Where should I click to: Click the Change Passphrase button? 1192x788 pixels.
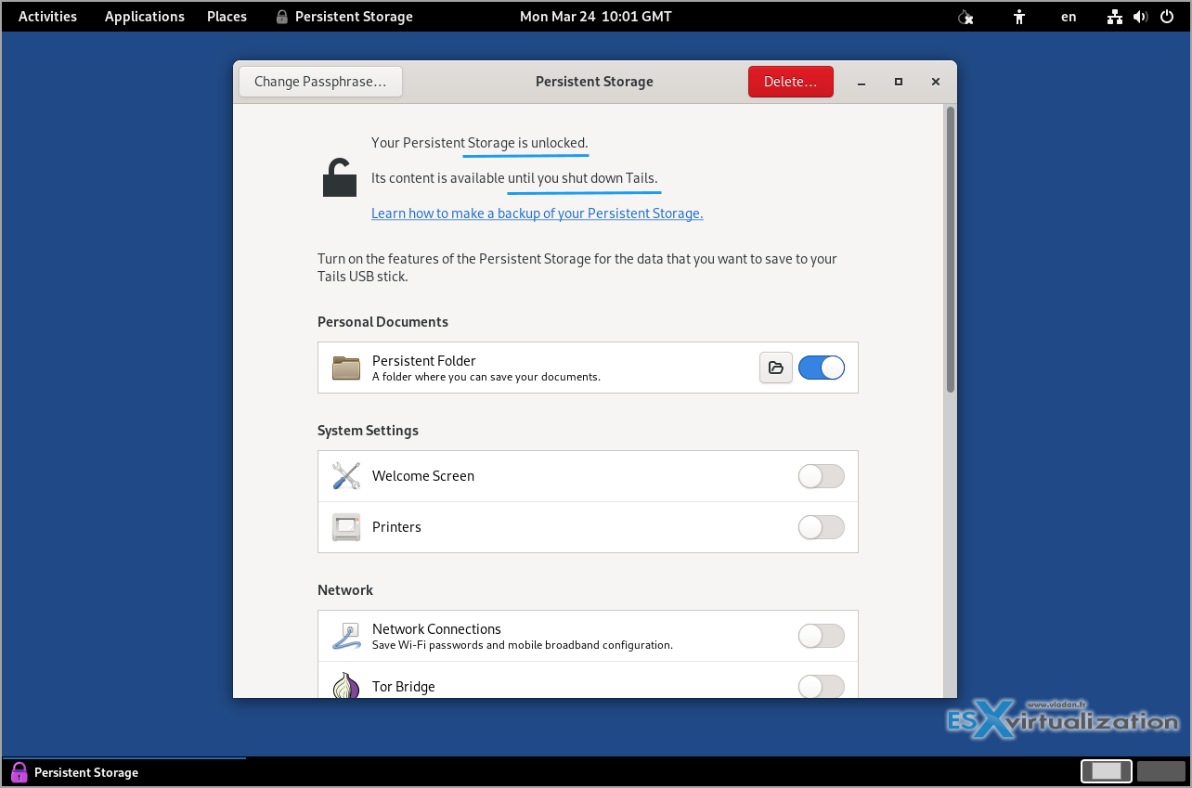pos(320,82)
